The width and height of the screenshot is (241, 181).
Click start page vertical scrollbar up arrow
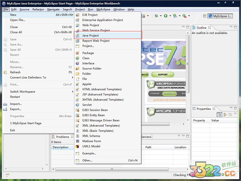[x=188, y=33]
